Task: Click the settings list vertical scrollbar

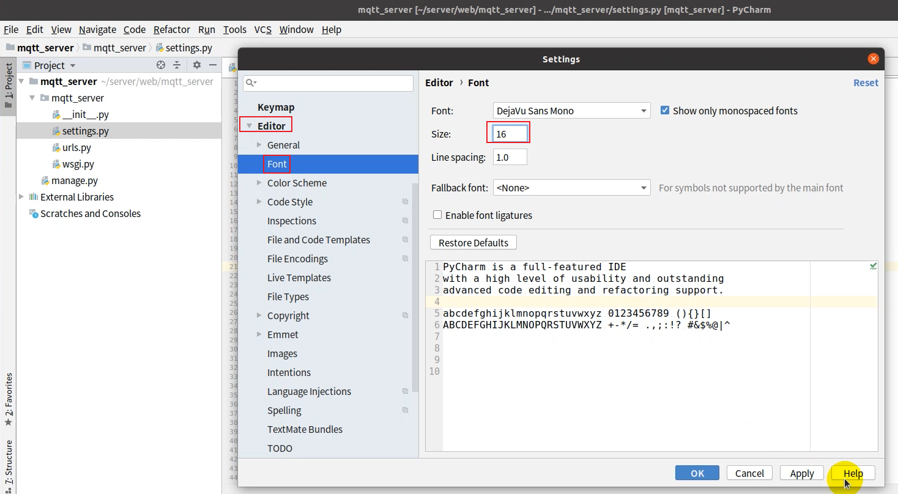Action: [415, 287]
